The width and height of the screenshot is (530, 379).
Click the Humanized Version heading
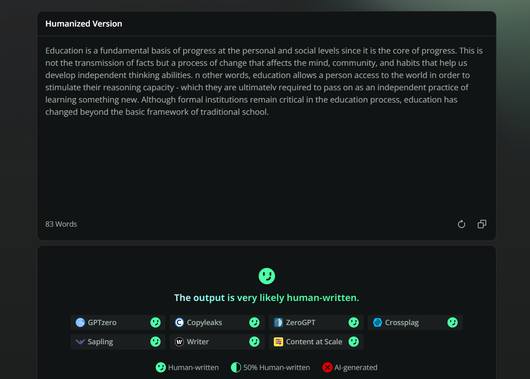[x=84, y=24]
